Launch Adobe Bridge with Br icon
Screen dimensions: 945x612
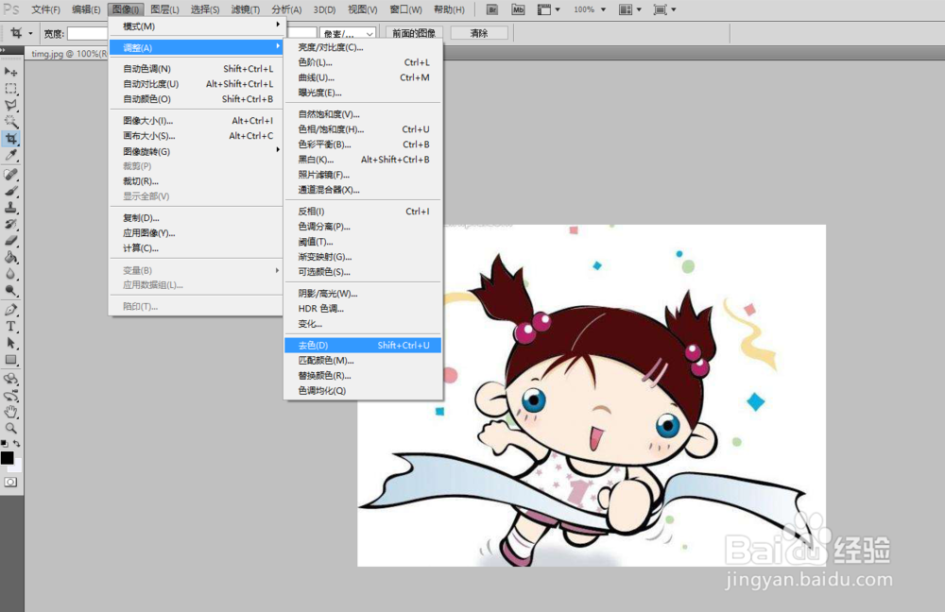coord(492,9)
